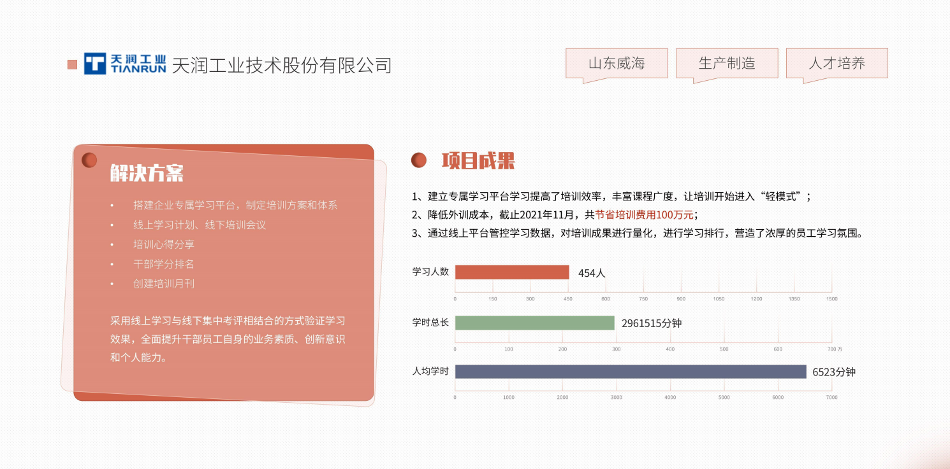Click the small orange square before the logo
Screen dimensions: 950x469
coord(73,64)
